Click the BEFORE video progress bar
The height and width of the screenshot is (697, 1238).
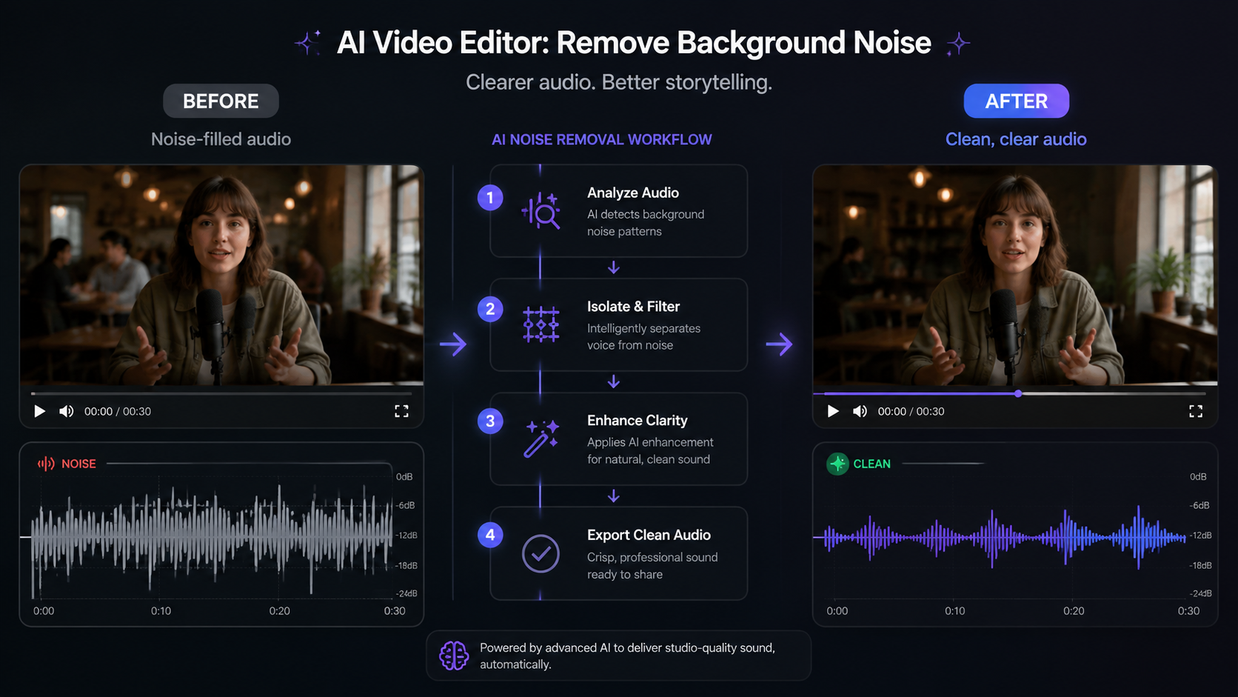tap(221, 394)
